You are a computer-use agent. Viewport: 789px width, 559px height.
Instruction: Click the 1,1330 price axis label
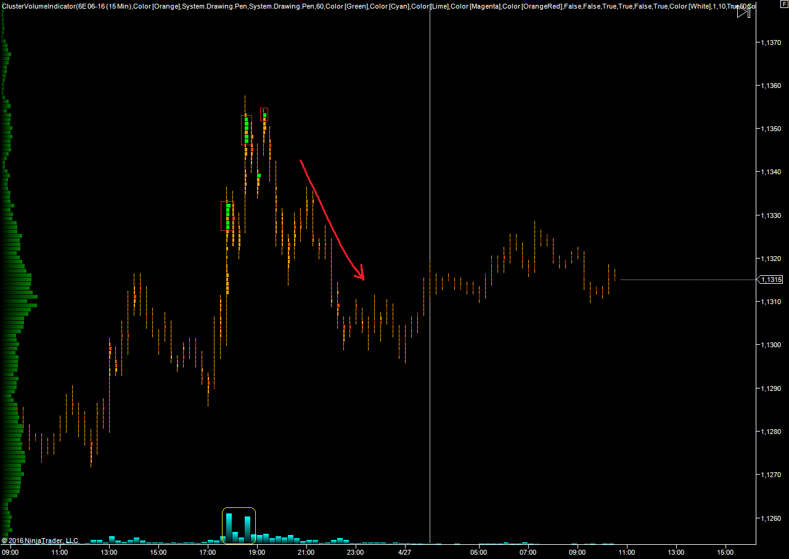[x=771, y=215]
